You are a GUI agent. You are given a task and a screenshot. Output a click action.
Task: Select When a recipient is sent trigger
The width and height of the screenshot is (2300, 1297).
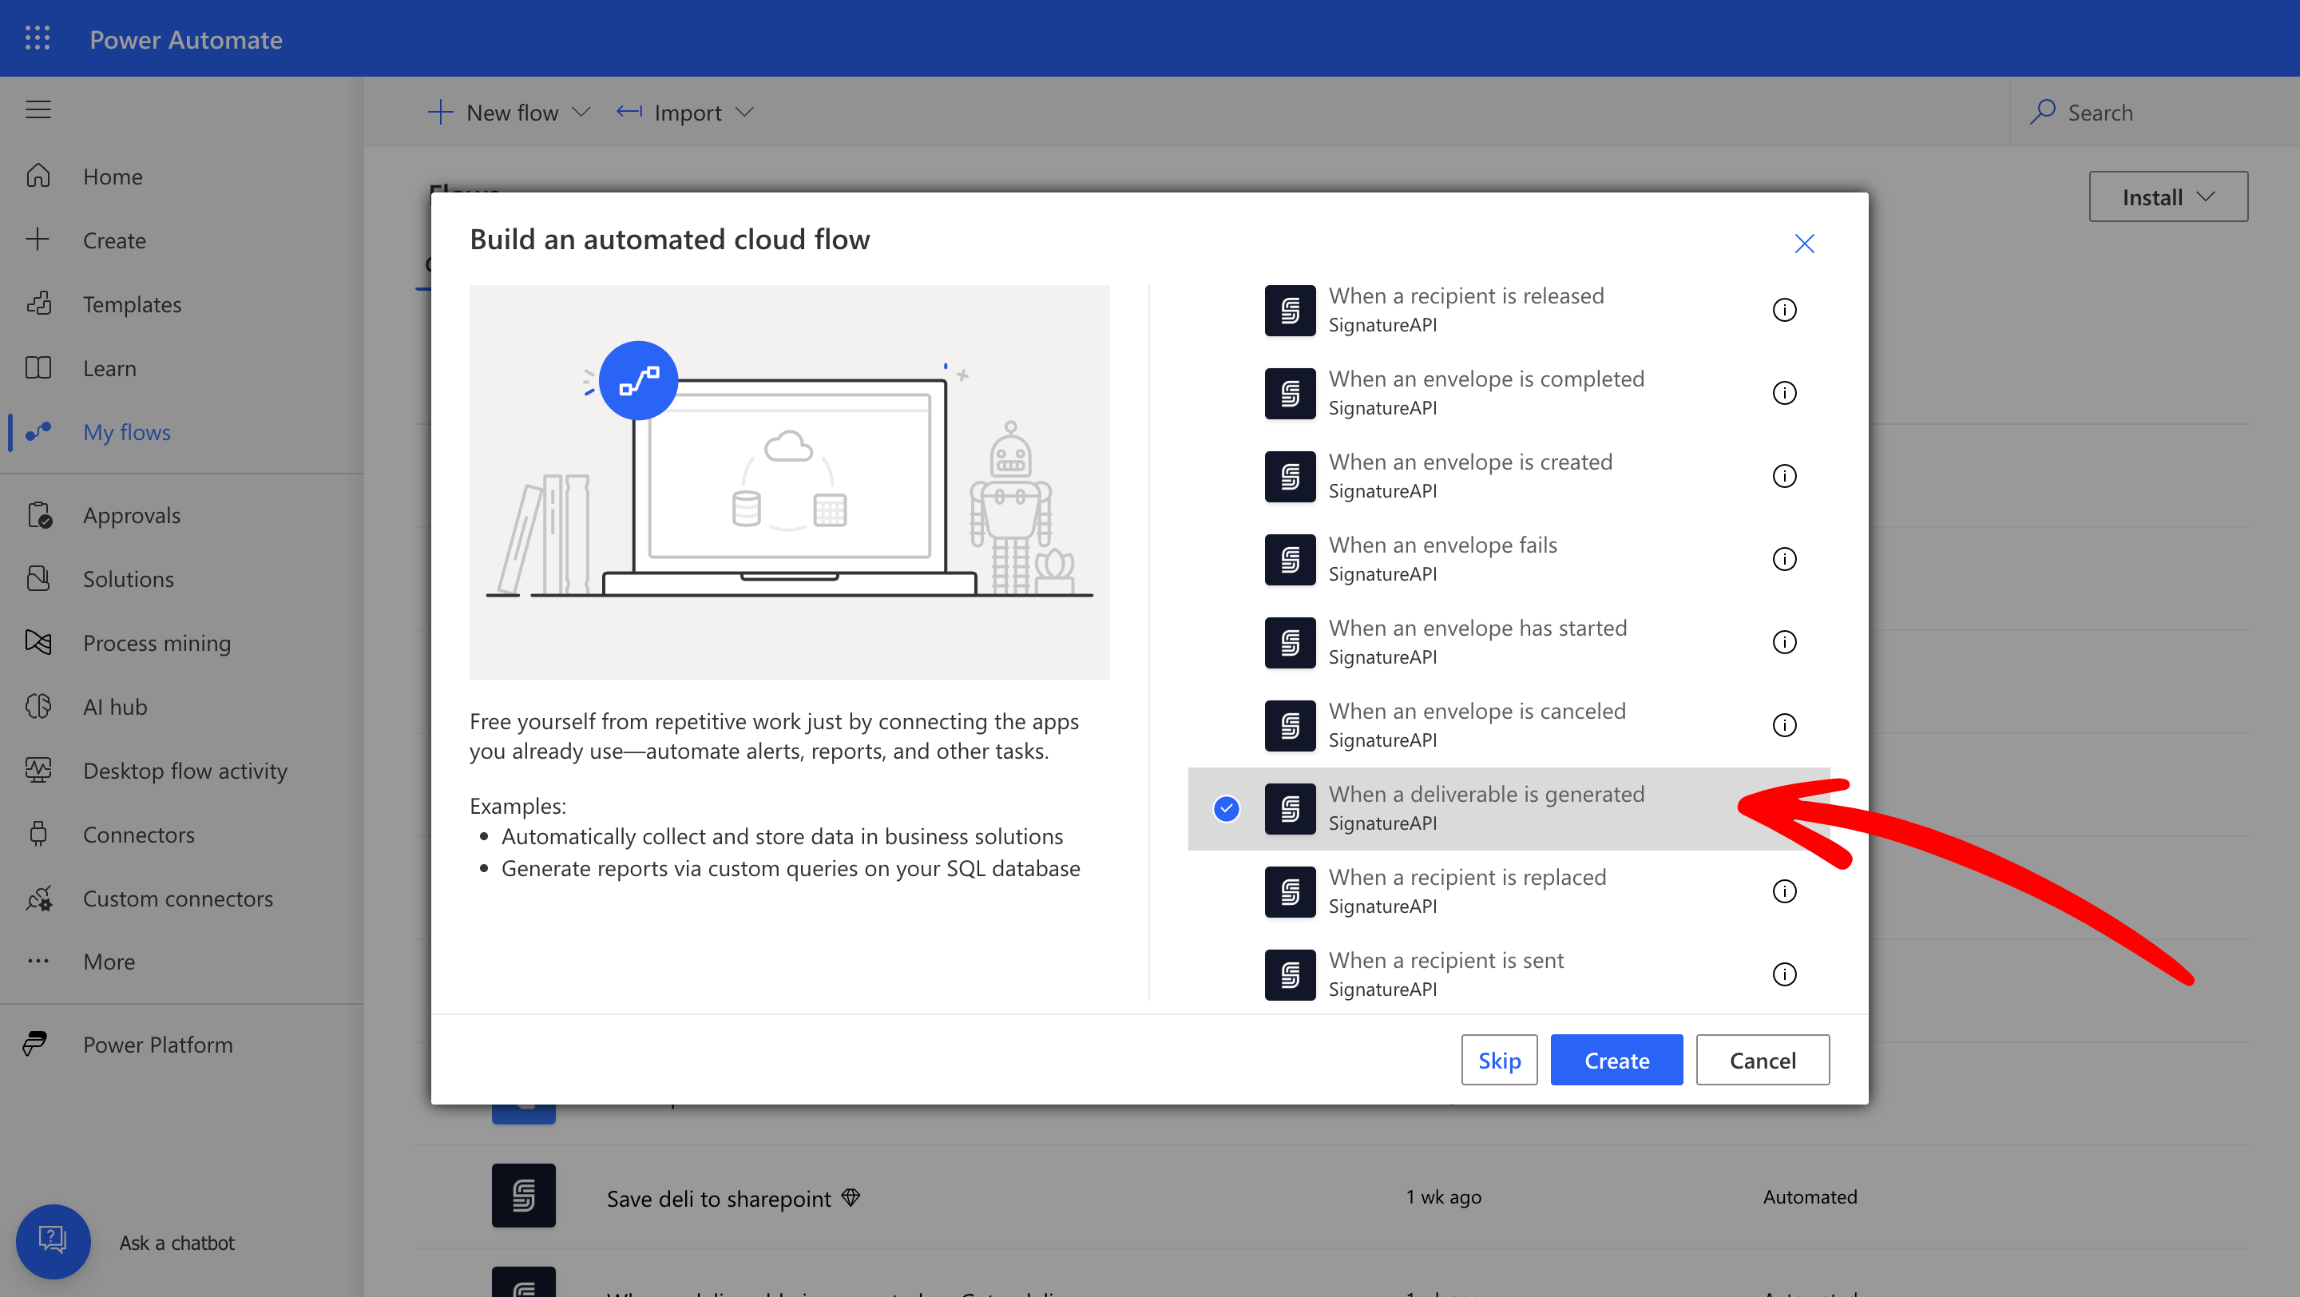(1445, 974)
